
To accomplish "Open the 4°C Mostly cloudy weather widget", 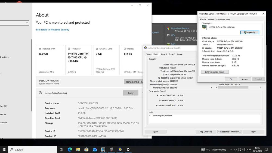I will pos(214,149).
